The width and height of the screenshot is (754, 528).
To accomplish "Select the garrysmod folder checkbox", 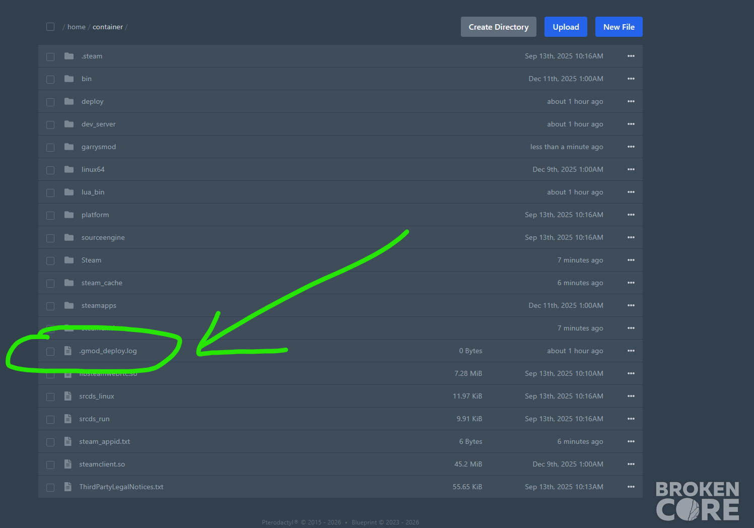I will (50, 147).
